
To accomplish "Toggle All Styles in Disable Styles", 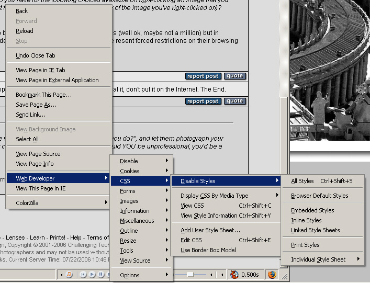I will (322, 181).
